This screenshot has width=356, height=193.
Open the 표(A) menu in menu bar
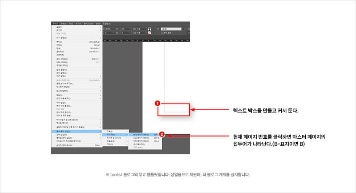(x=71, y=24)
